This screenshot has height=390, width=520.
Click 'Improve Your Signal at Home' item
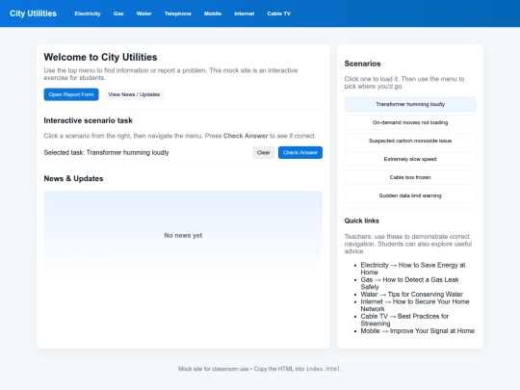coord(418,330)
